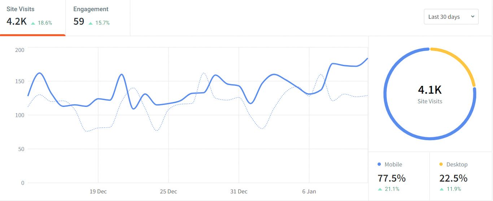This screenshot has height=201, width=493.
Task: Click the 25 Dec date axis label
Action: pos(169,192)
